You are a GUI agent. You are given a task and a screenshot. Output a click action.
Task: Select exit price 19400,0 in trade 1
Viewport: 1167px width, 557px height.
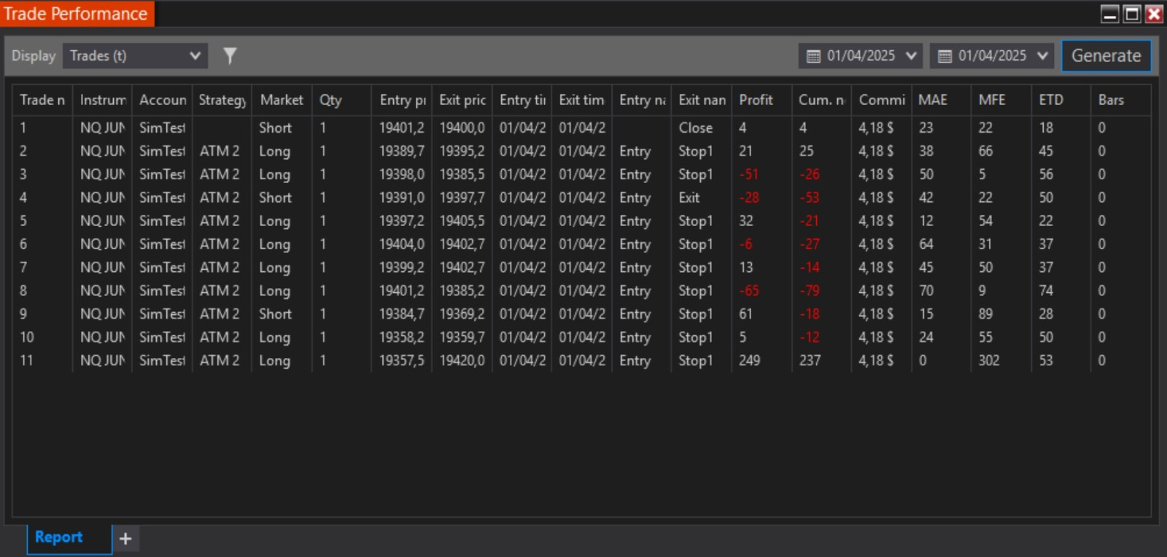click(462, 128)
